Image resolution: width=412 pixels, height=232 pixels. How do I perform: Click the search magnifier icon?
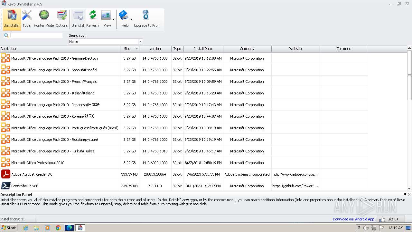tap(6, 35)
